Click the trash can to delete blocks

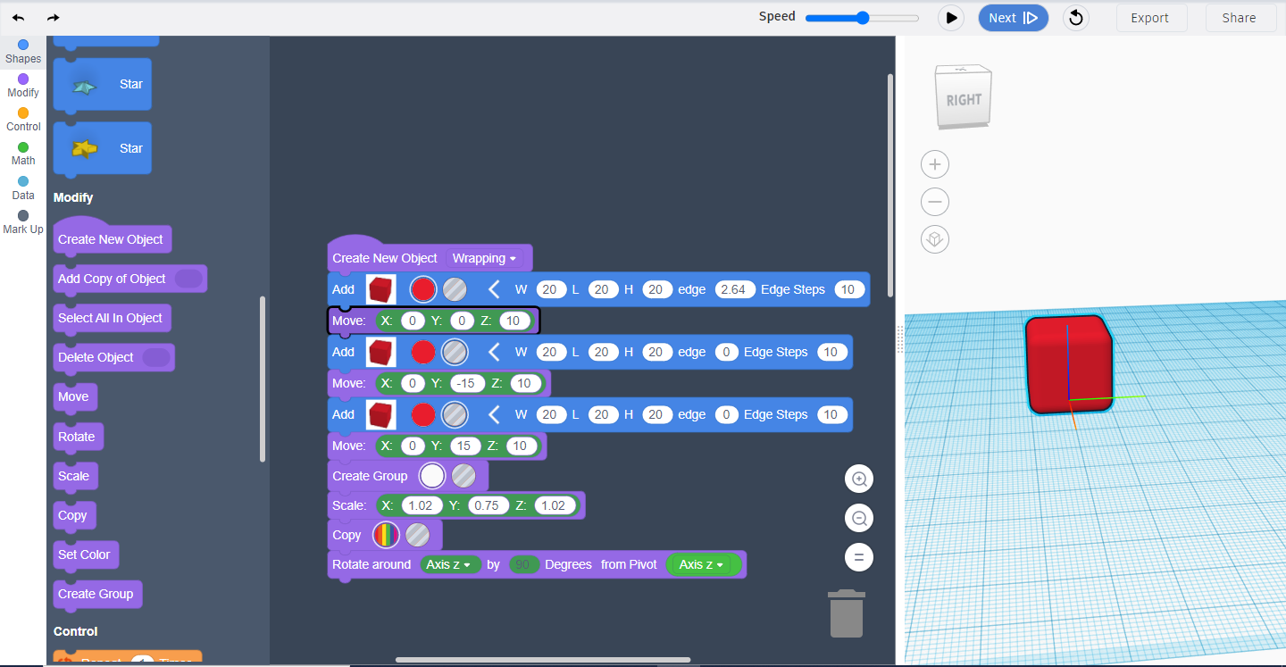point(845,614)
